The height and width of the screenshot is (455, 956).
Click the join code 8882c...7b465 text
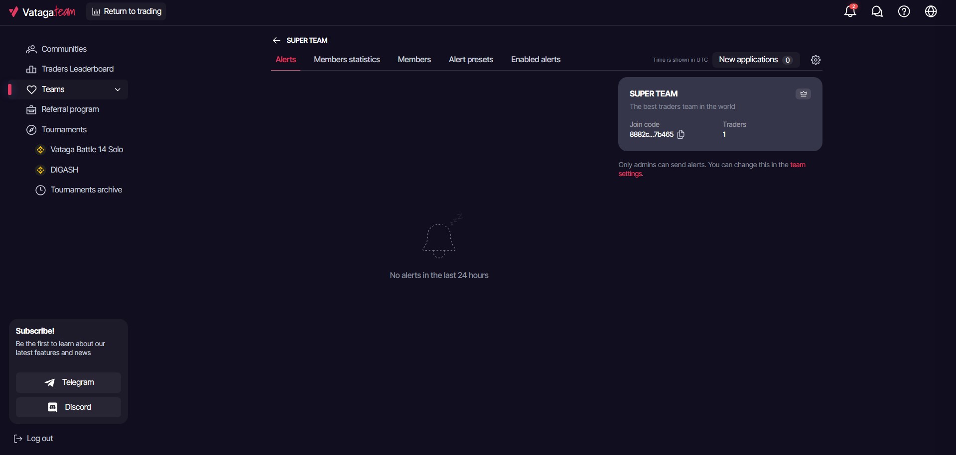coord(651,134)
